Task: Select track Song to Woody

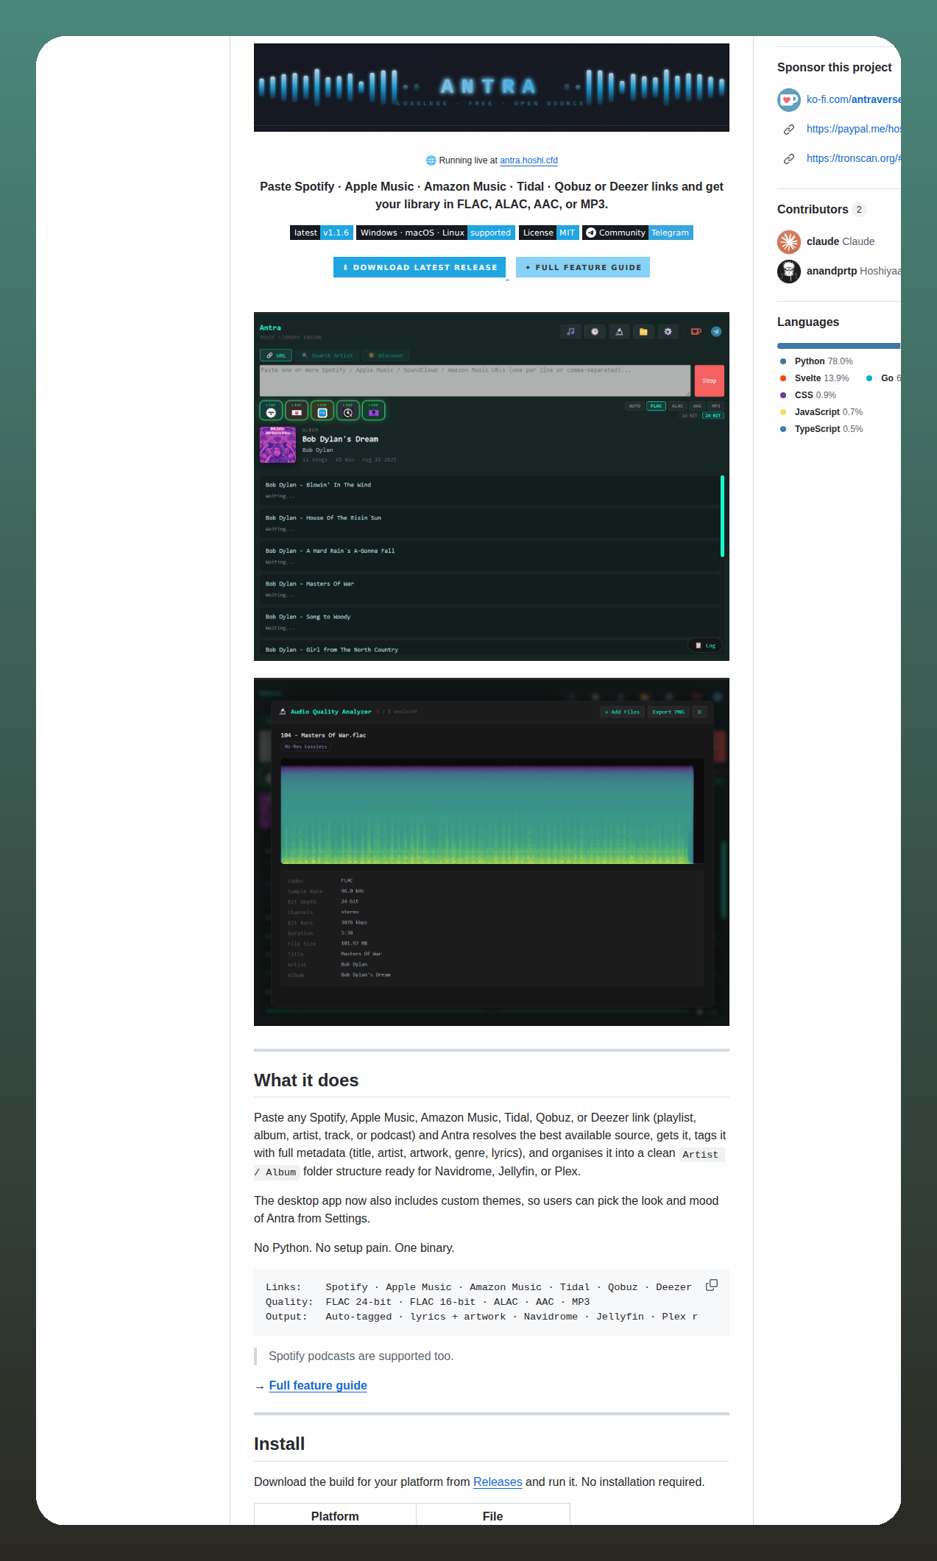Action: point(490,622)
